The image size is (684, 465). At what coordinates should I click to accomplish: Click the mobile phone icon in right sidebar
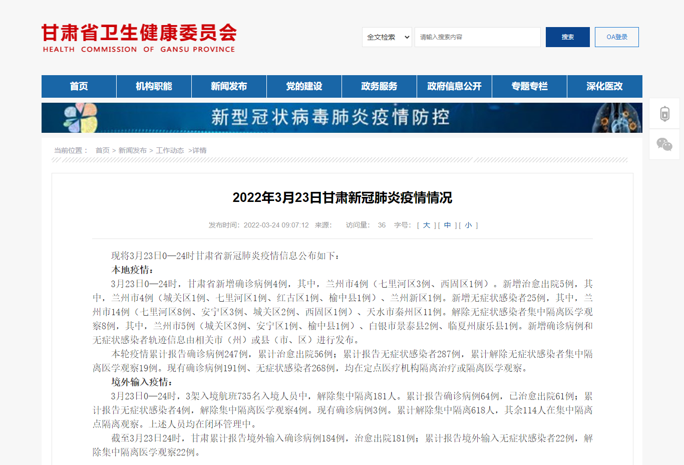pos(664,114)
